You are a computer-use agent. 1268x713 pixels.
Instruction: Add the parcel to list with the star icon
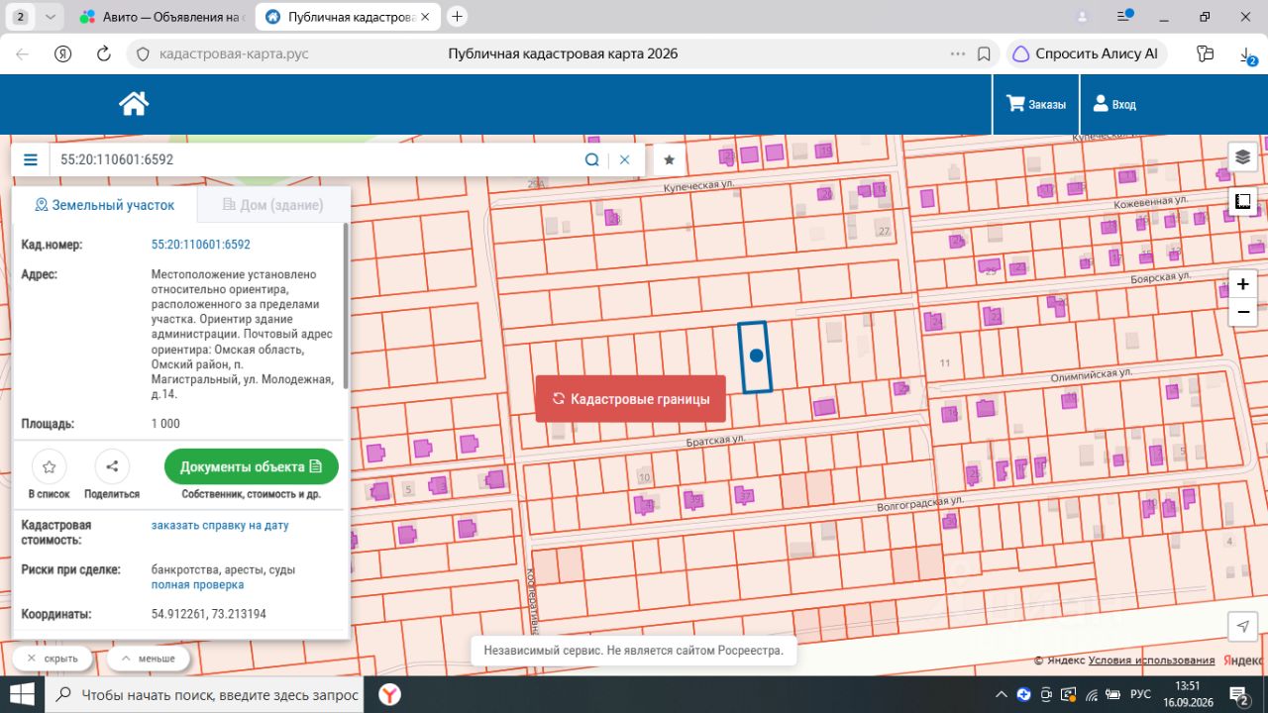tap(49, 466)
